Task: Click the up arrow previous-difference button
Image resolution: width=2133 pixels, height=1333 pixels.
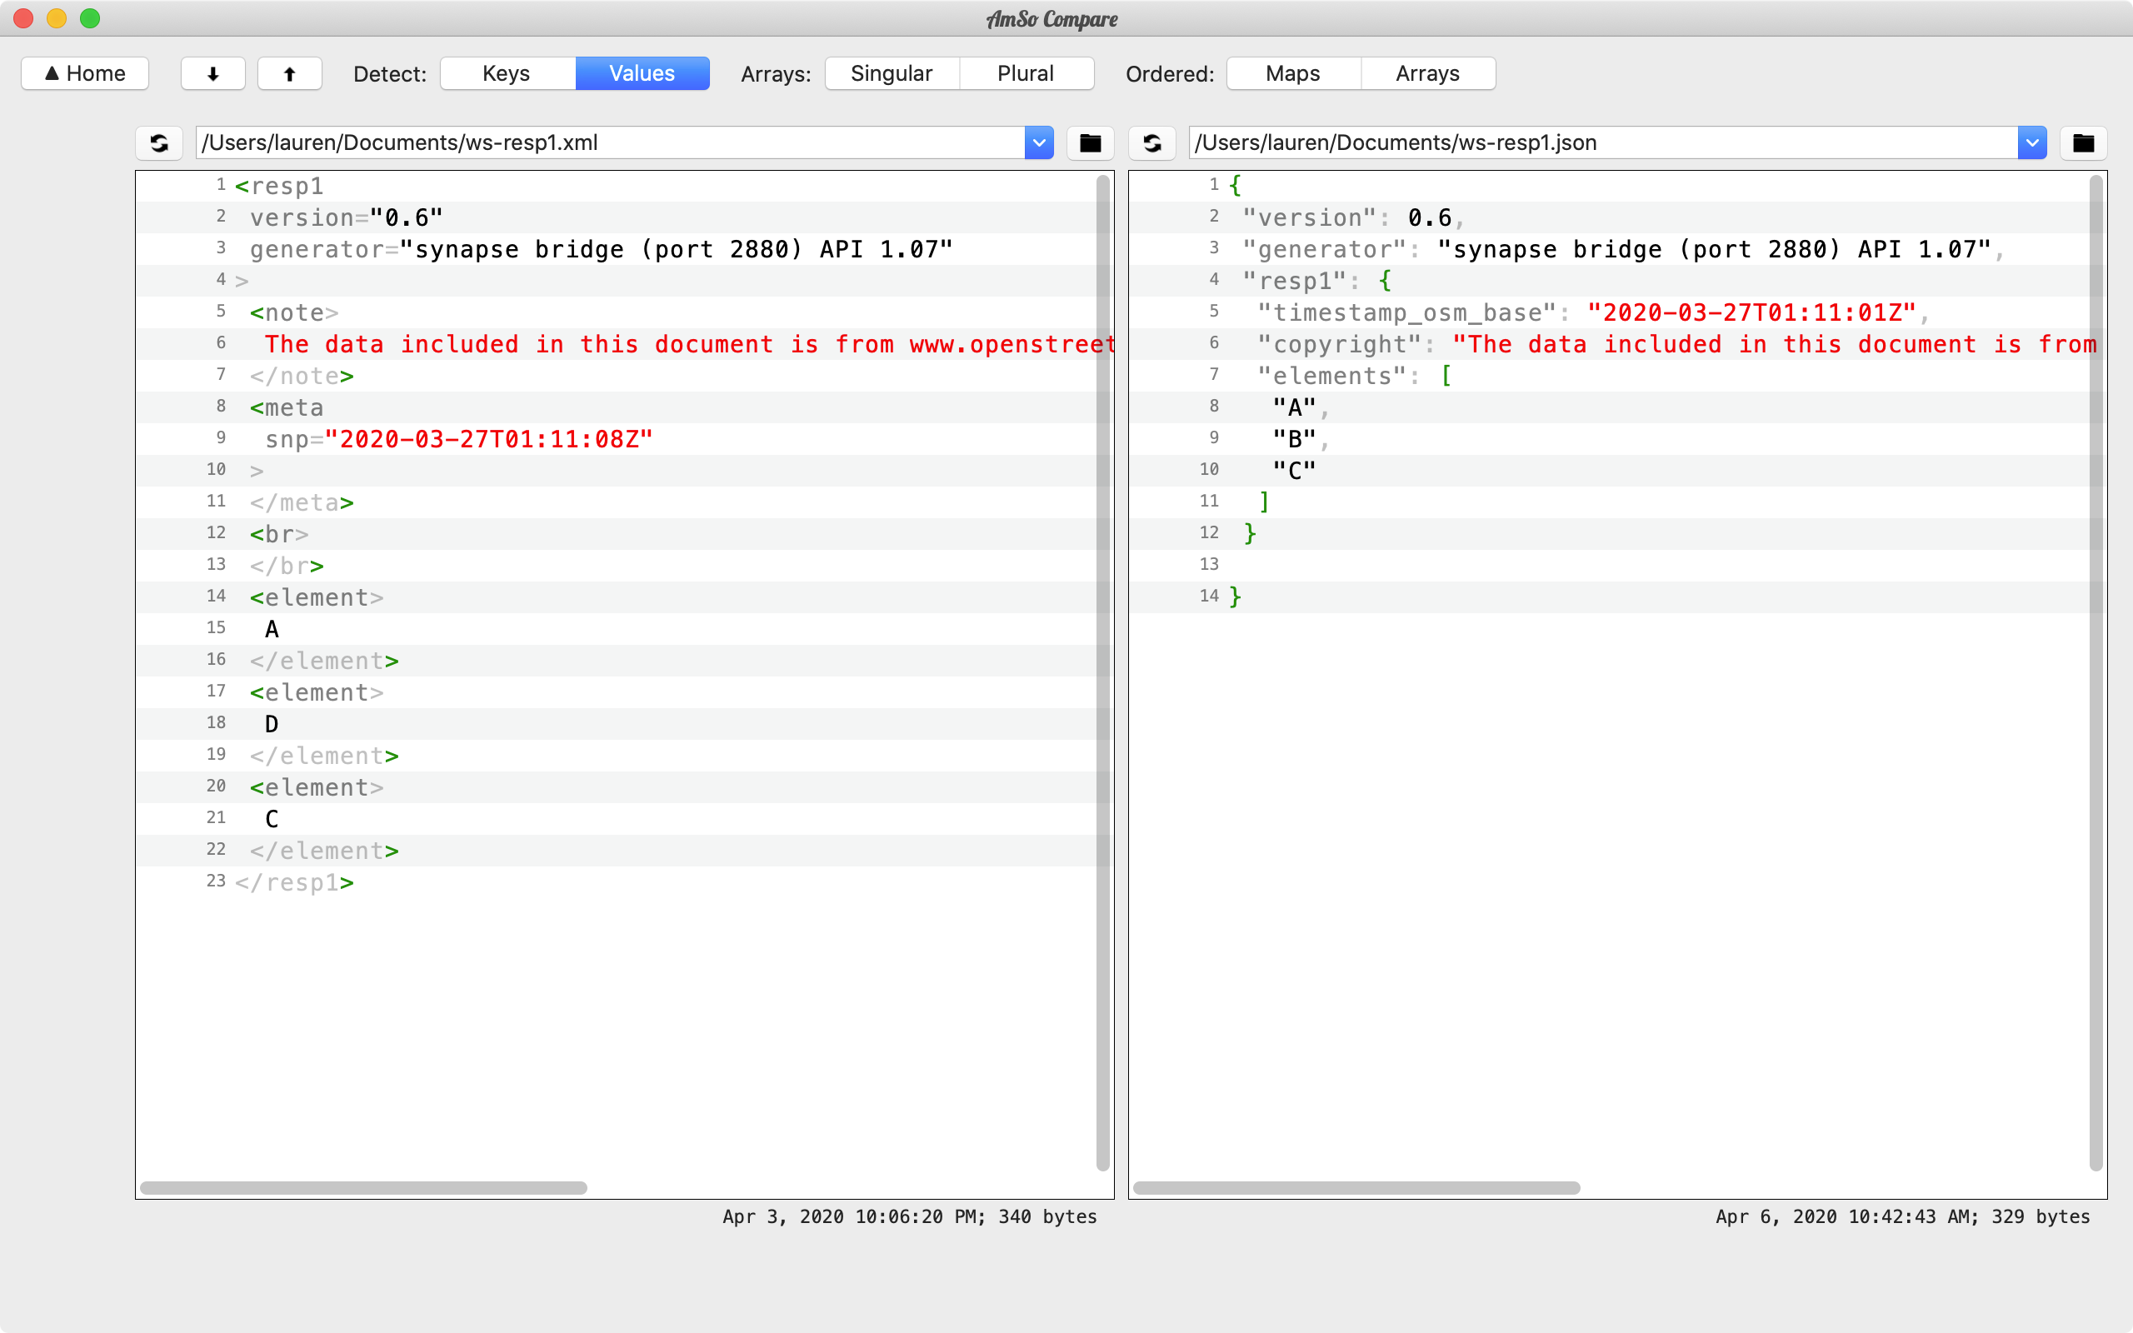Action: point(289,73)
